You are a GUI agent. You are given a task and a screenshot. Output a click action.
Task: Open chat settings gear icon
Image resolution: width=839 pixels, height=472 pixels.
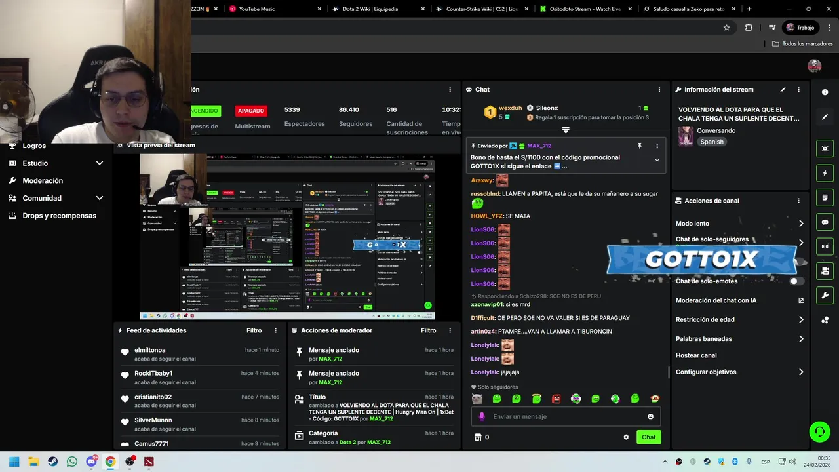tap(626, 437)
